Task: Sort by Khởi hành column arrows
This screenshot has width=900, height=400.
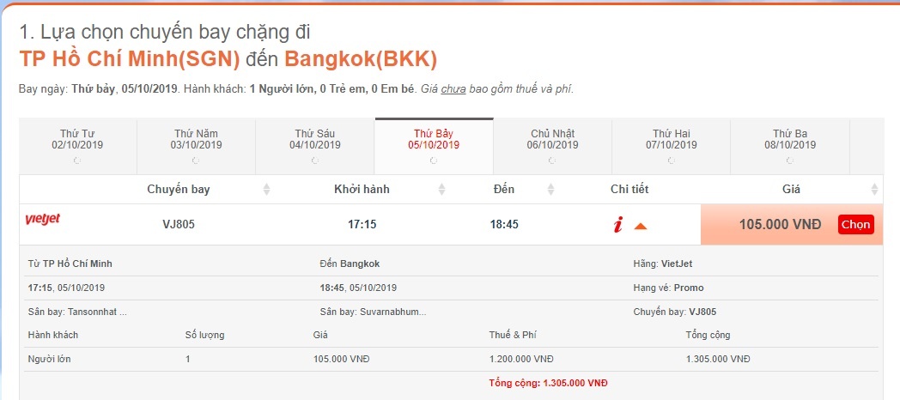Action: 442,190
